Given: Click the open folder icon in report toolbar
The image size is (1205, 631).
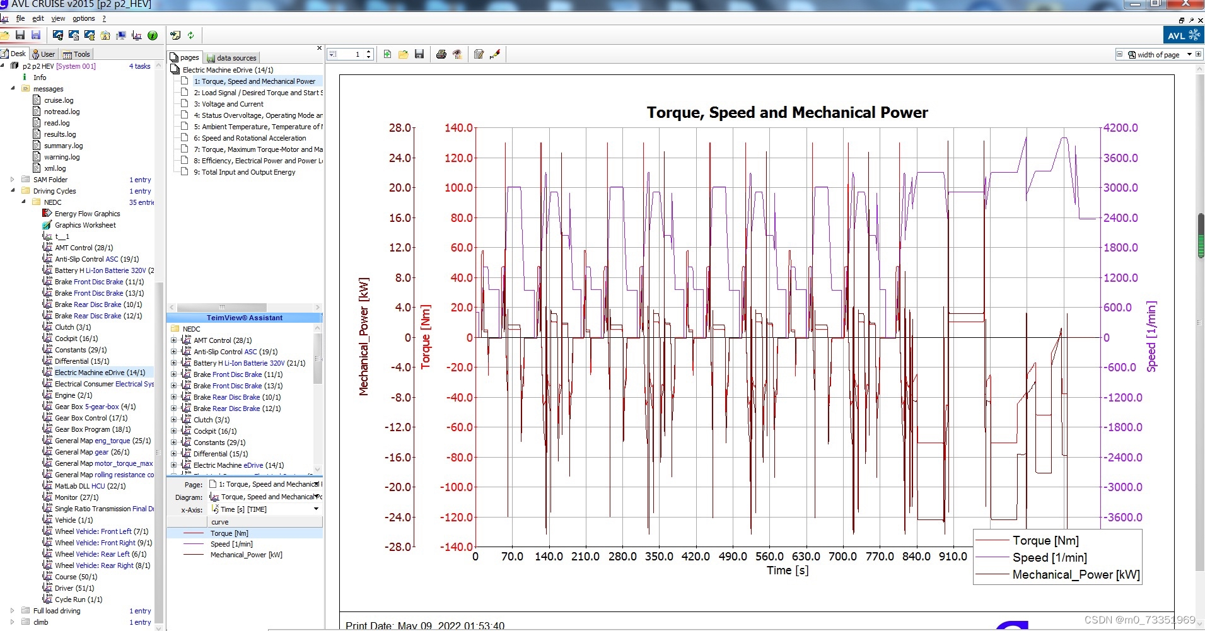Looking at the screenshot, I should point(404,54).
